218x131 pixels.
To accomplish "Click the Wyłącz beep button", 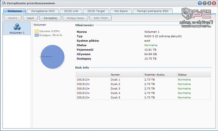I will (75, 18).
